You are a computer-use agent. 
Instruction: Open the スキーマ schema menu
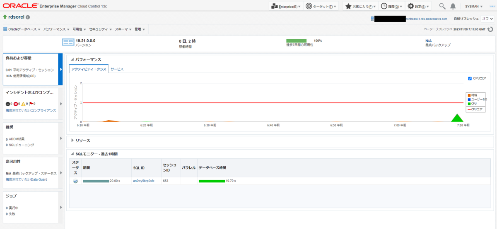[x=123, y=29]
